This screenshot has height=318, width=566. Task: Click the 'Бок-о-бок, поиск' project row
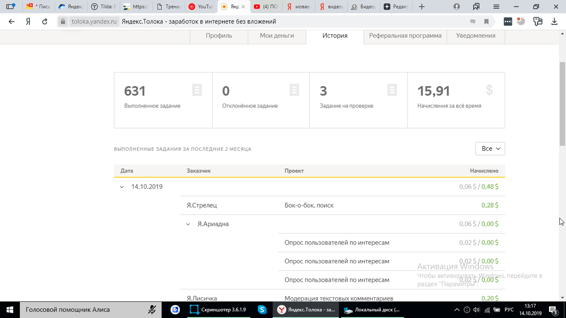coord(309,205)
